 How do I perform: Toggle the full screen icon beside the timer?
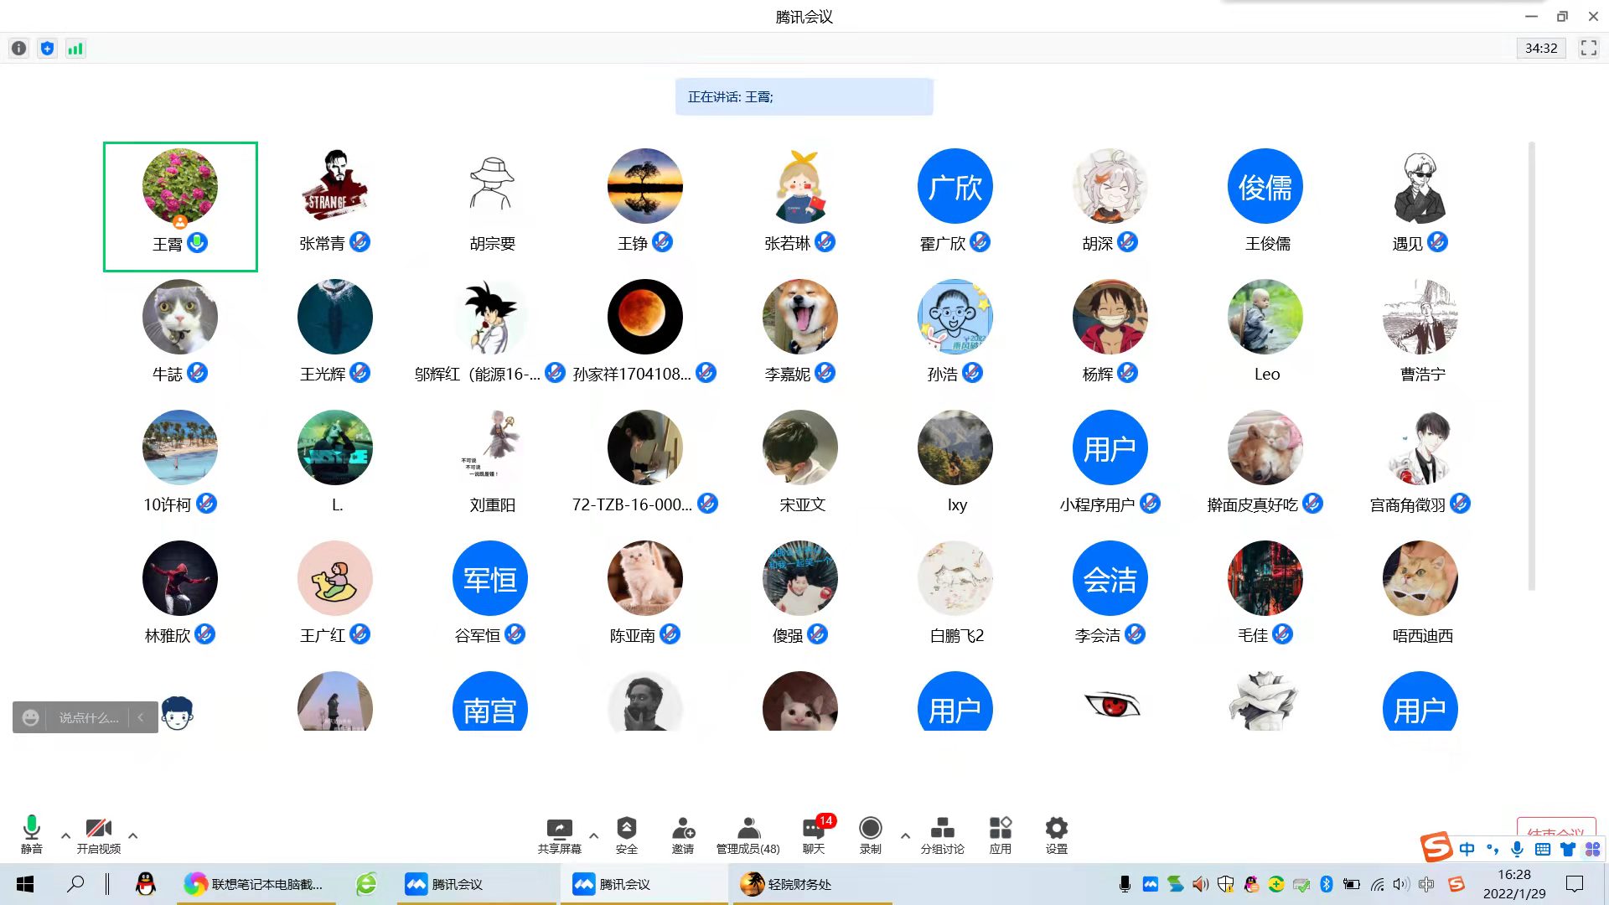click(x=1588, y=48)
